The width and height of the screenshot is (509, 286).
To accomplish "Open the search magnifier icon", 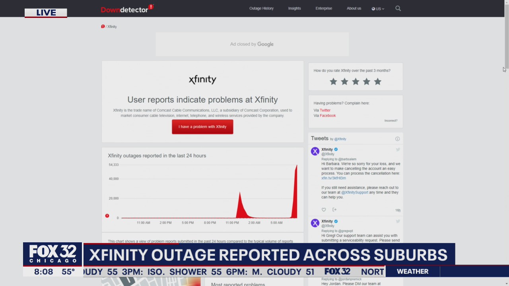I will coord(398,8).
